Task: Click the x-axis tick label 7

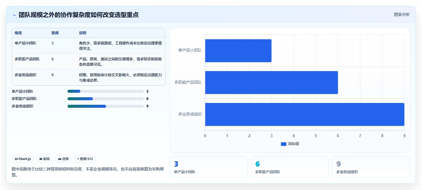Action: coord(360,136)
